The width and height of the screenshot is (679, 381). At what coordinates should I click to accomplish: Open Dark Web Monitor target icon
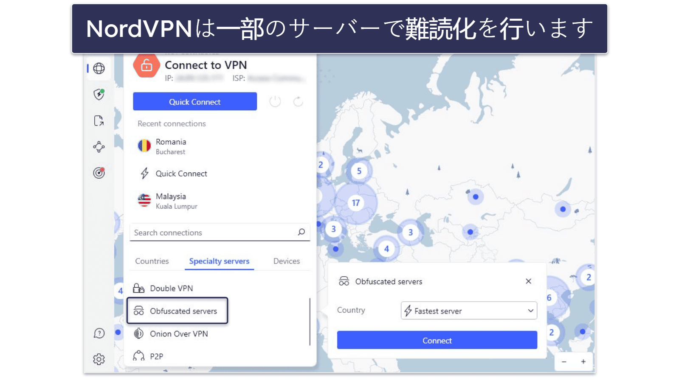(x=99, y=173)
